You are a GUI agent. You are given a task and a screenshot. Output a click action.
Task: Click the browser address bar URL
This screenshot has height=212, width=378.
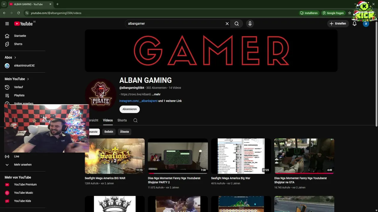56,13
